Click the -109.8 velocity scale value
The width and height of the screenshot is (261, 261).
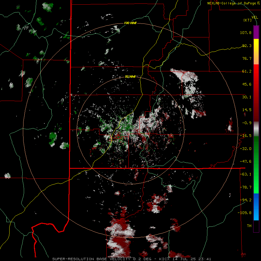point(244,213)
